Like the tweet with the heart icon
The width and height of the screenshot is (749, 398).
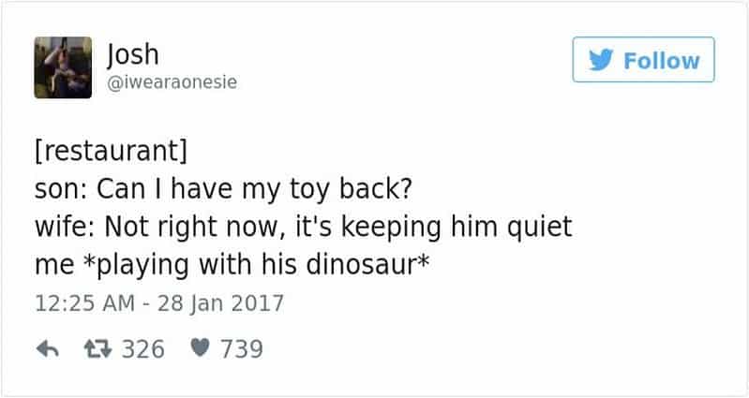click(199, 349)
